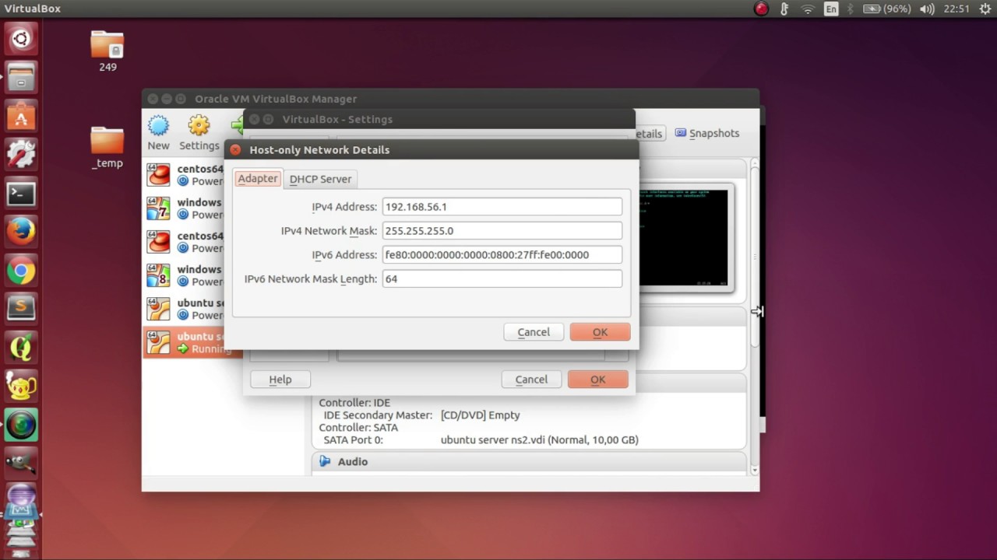Click the IPv6 Address field

502,255
